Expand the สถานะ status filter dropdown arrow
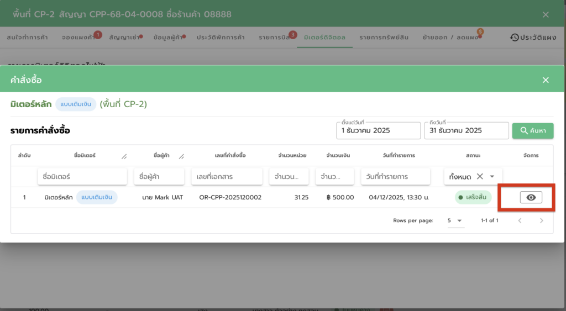 [492, 176]
